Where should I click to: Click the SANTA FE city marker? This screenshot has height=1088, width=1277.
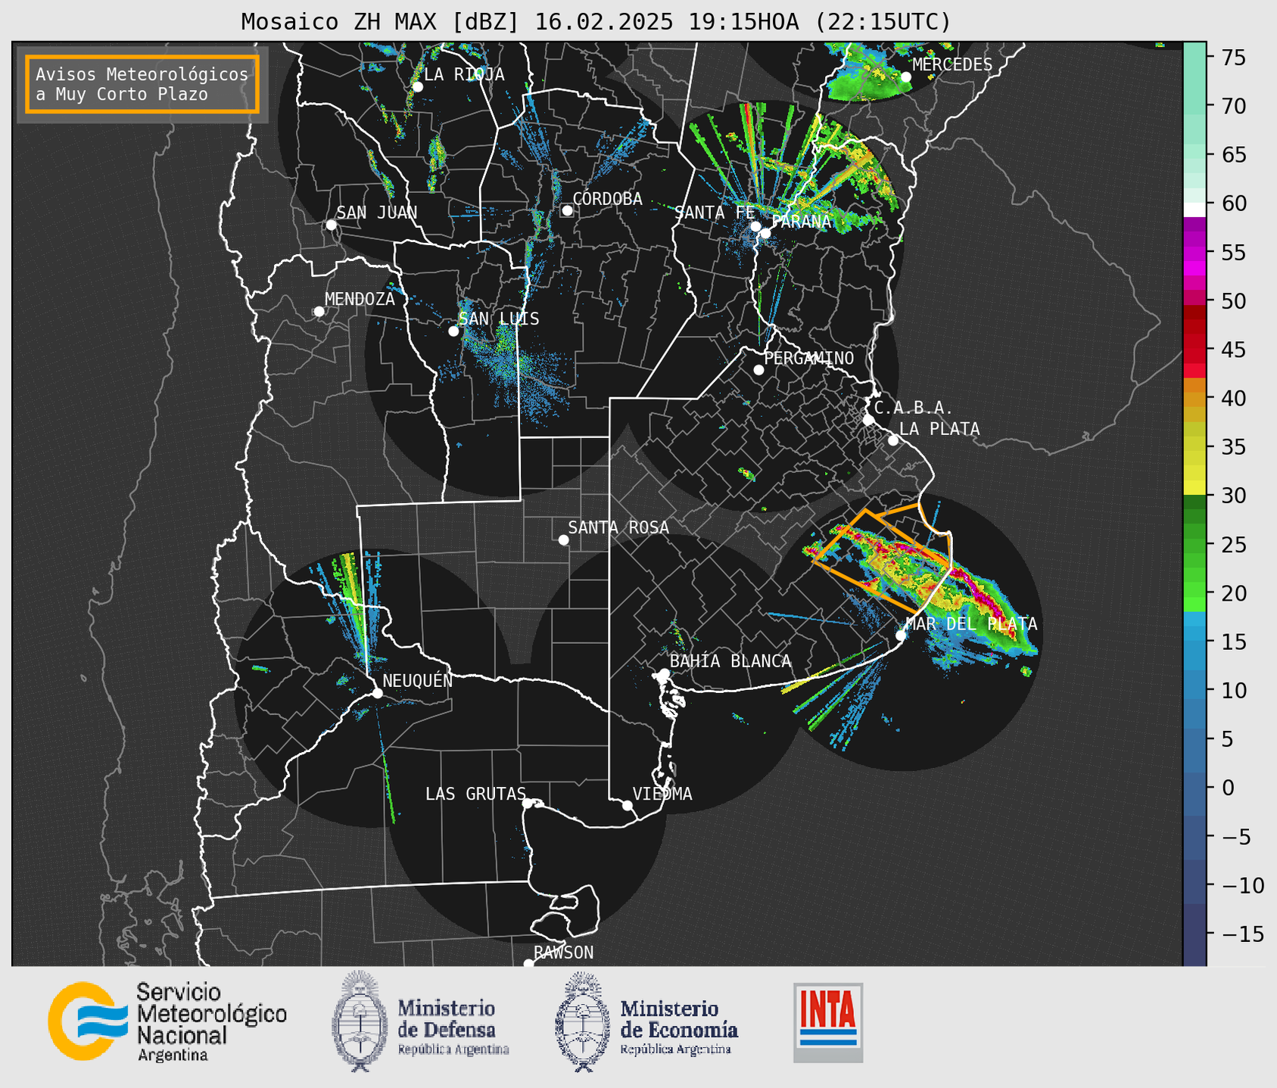[x=755, y=226]
